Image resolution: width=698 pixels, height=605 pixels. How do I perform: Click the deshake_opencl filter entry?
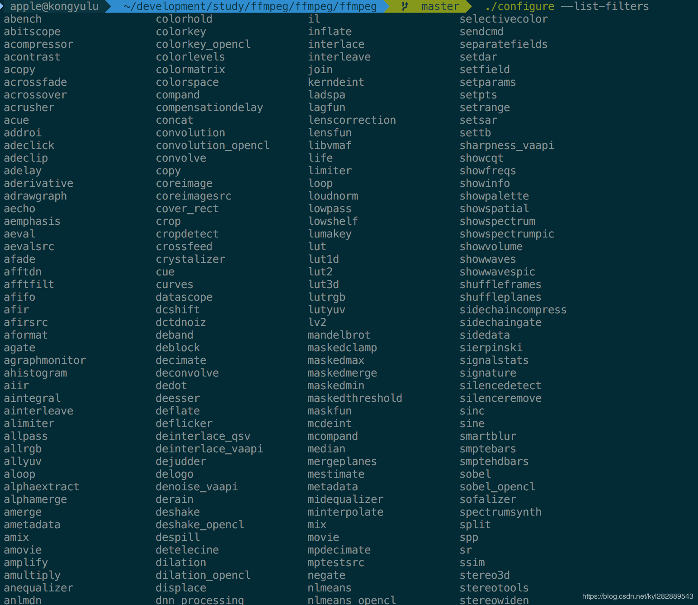[200, 525]
